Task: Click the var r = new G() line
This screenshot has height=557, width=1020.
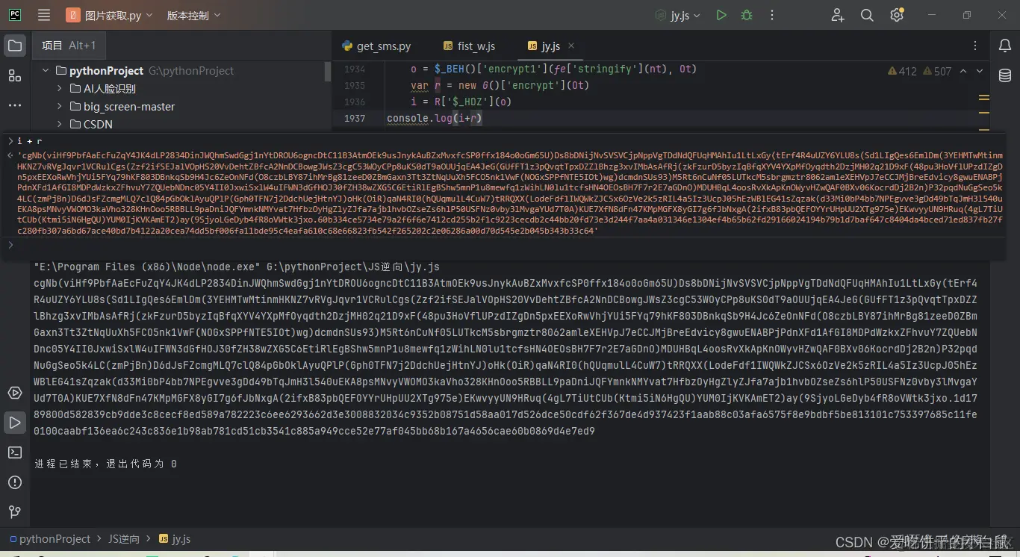Action: pyautogui.click(x=500, y=86)
